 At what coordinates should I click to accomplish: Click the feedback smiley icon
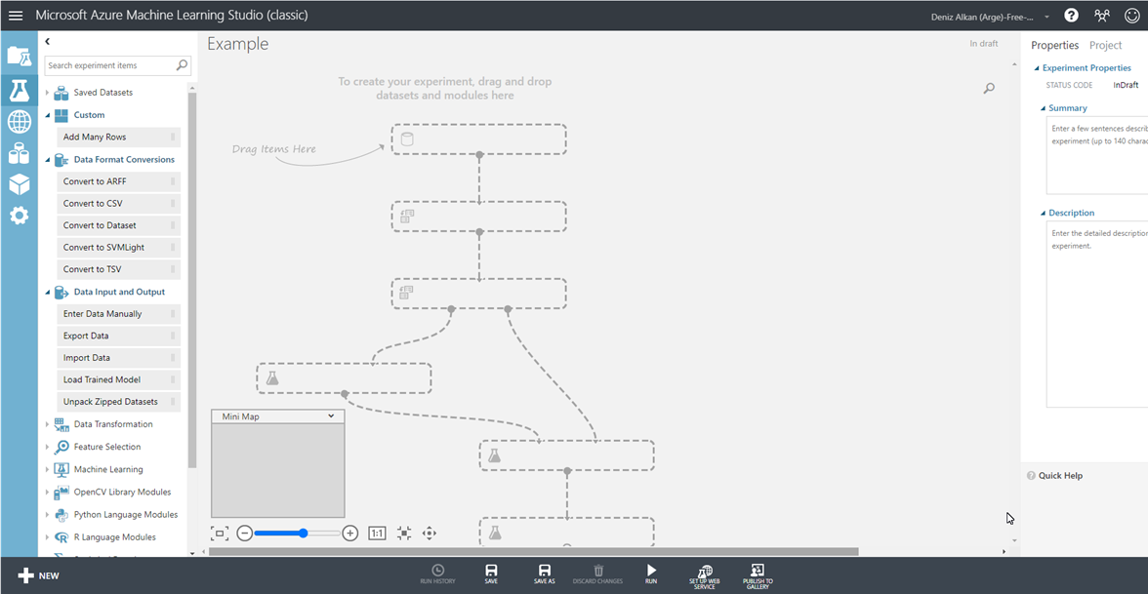(x=1132, y=16)
